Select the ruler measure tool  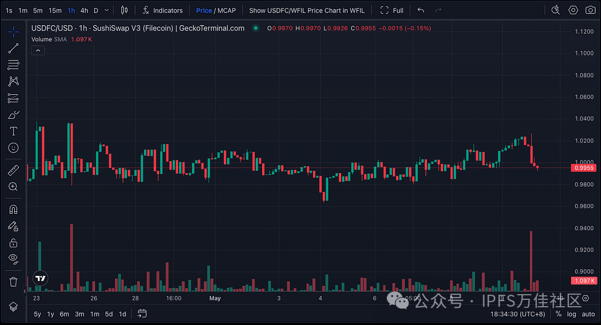point(13,170)
